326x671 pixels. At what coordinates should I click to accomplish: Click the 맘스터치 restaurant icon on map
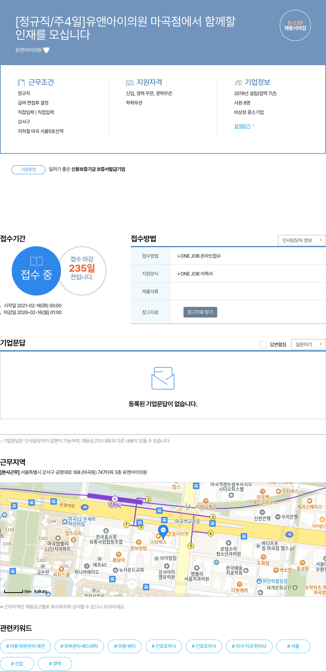(x=74, y=540)
